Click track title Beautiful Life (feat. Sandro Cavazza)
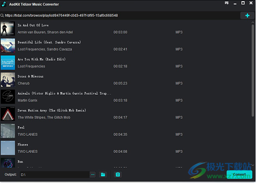This screenshot has height=183, width=256. click(49, 42)
